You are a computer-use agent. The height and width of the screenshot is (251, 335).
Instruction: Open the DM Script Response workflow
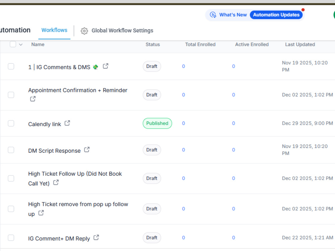coord(55,151)
